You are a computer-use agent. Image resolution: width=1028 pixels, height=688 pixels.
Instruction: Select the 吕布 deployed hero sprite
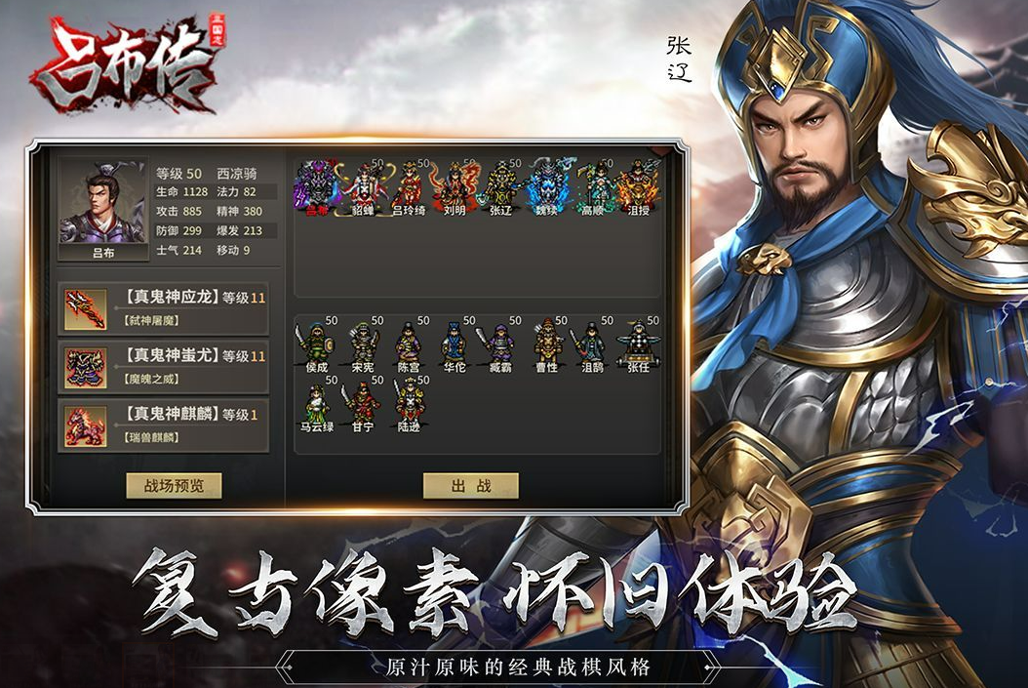(x=317, y=187)
